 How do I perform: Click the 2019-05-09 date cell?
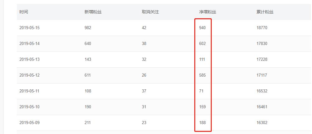[x=30, y=123]
